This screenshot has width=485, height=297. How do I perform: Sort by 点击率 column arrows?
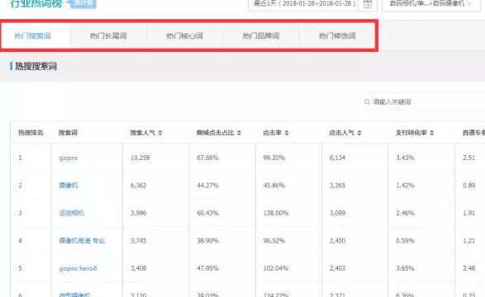tap(287, 133)
